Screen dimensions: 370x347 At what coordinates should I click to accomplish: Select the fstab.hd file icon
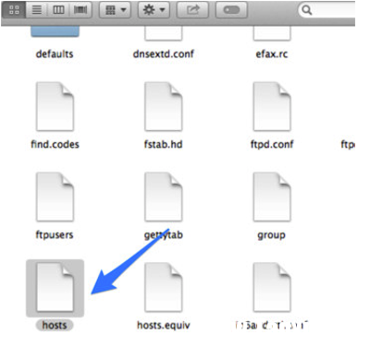(x=164, y=106)
